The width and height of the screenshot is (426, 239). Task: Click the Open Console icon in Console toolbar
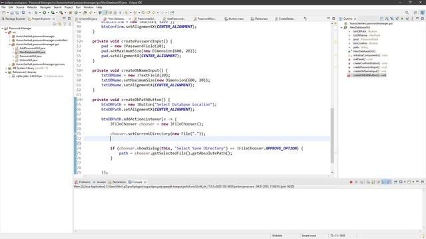(x=409, y=182)
